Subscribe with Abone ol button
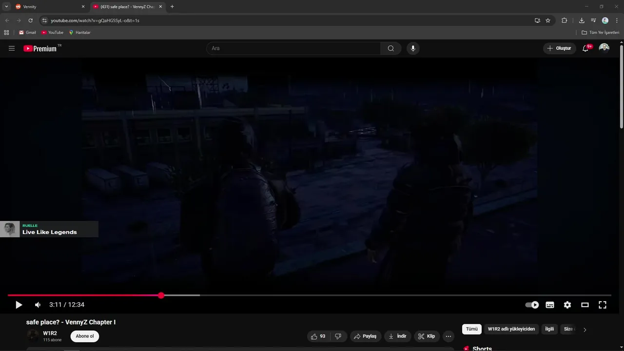 85,336
